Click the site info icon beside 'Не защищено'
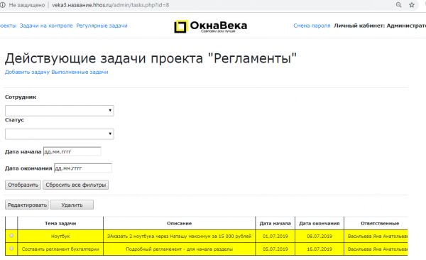The width and height of the screenshot is (426, 260). point(3,5)
